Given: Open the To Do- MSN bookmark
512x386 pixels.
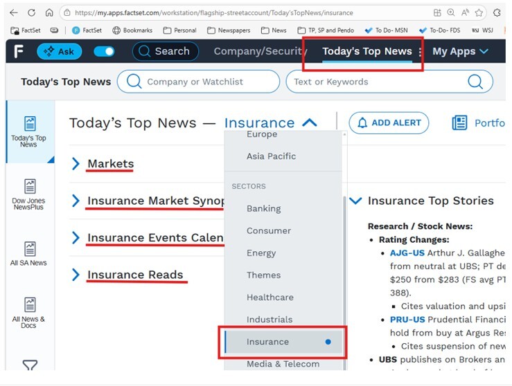Looking at the screenshot, I should point(387,30).
